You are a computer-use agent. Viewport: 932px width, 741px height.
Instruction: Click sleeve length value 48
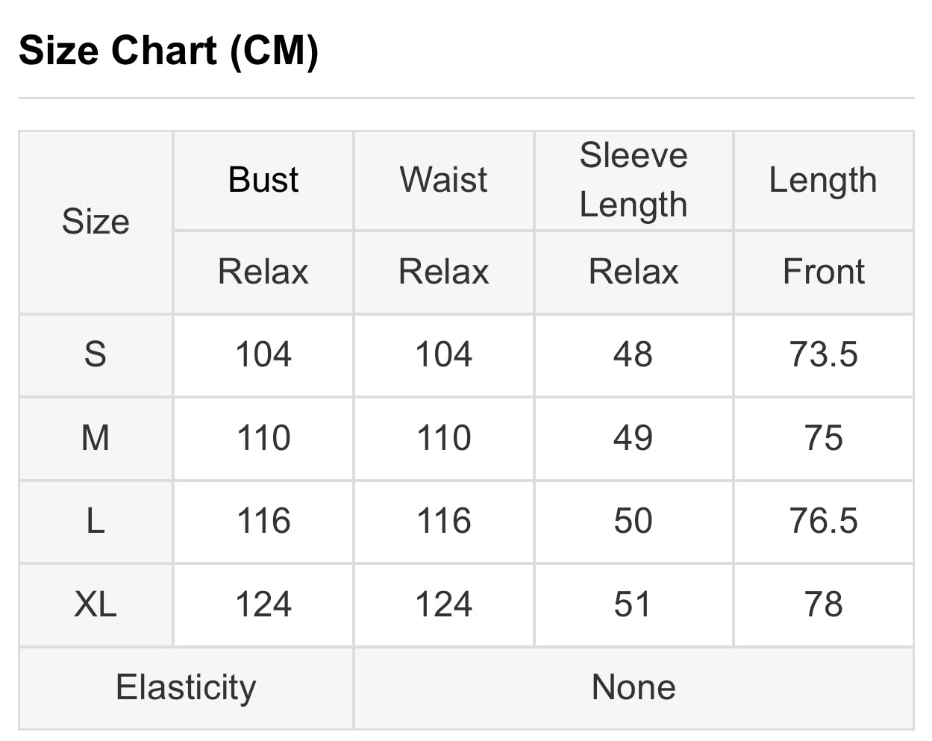[634, 354]
